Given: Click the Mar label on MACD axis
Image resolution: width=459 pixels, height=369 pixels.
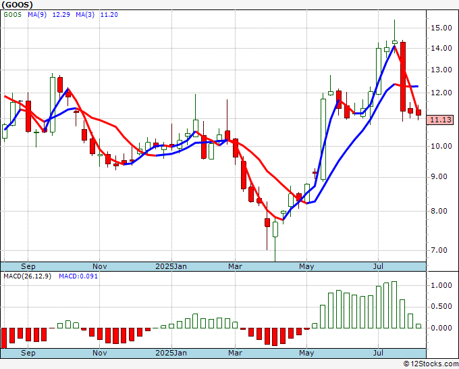Looking at the screenshot, I should click(235, 353).
